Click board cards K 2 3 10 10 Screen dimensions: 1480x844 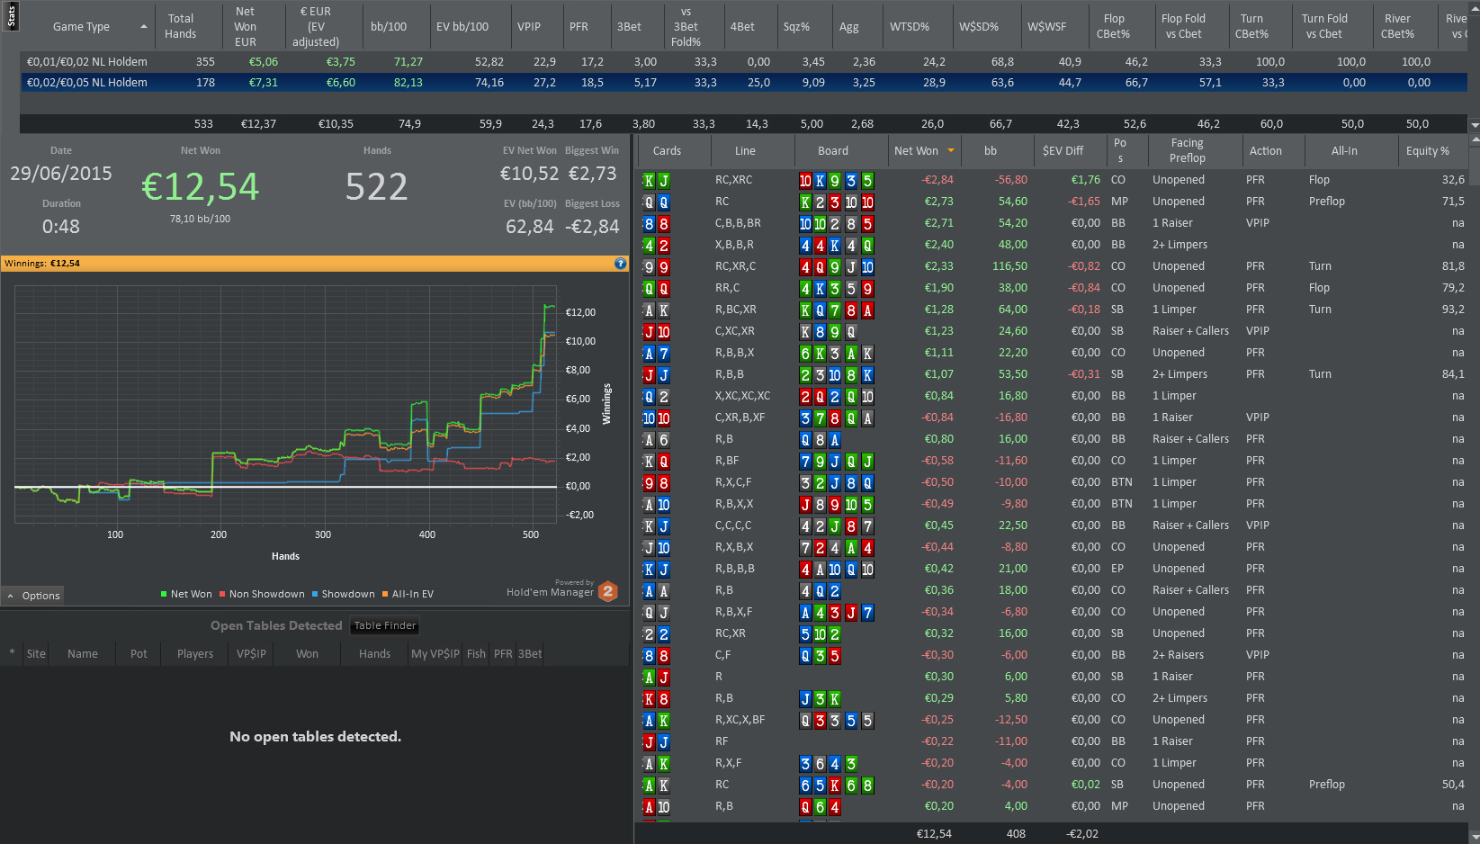point(836,202)
